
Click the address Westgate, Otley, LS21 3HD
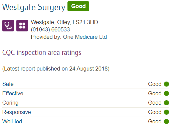(64, 22)
